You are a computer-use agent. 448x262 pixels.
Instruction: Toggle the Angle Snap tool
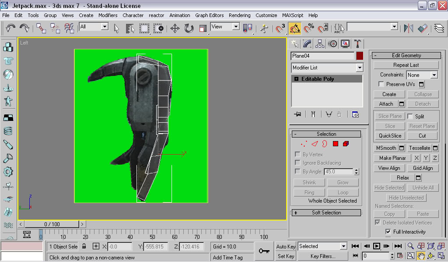pyautogui.click(x=295, y=28)
